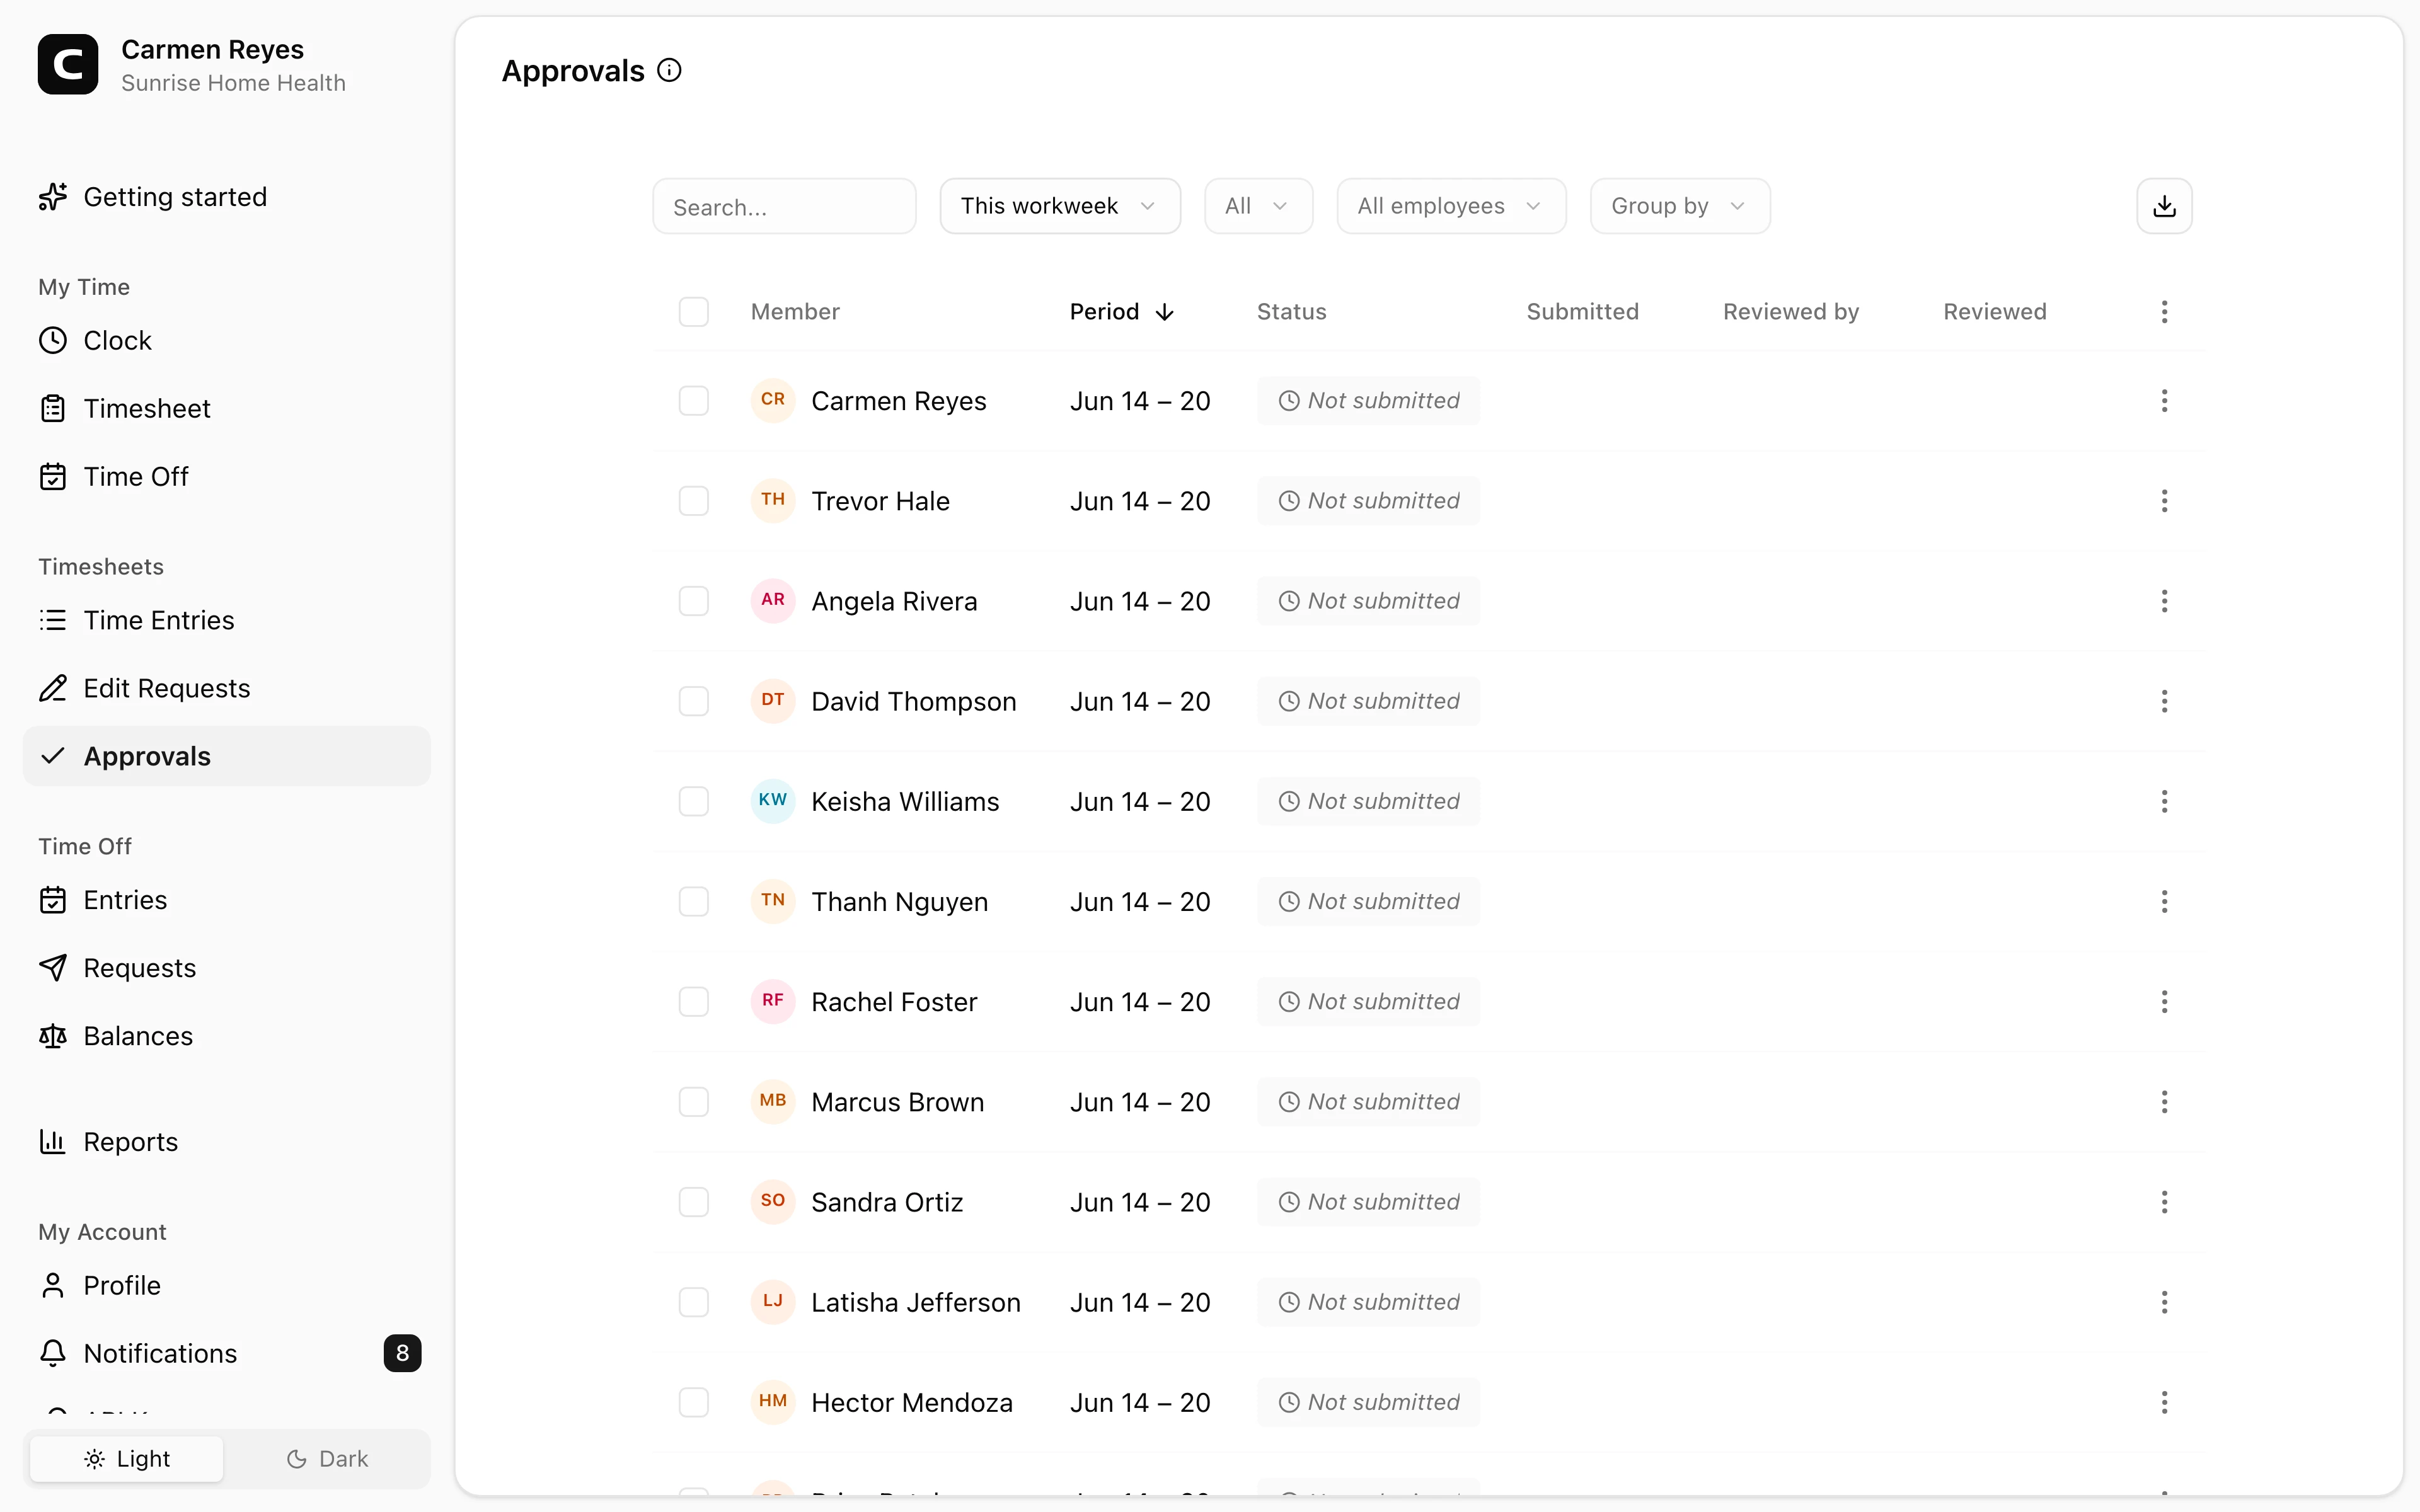Click Hector Mendoza's Not submitted status
This screenshot has height=1512, width=2420.
tap(1368, 1403)
